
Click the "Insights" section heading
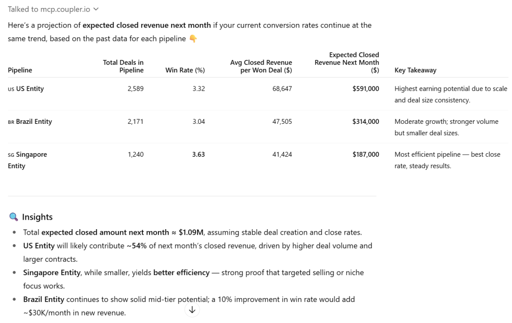(37, 217)
